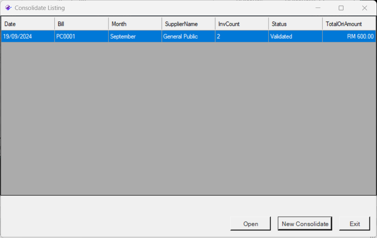
Task: Minimize the Consolidate Listing window
Action: click(x=318, y=8)
